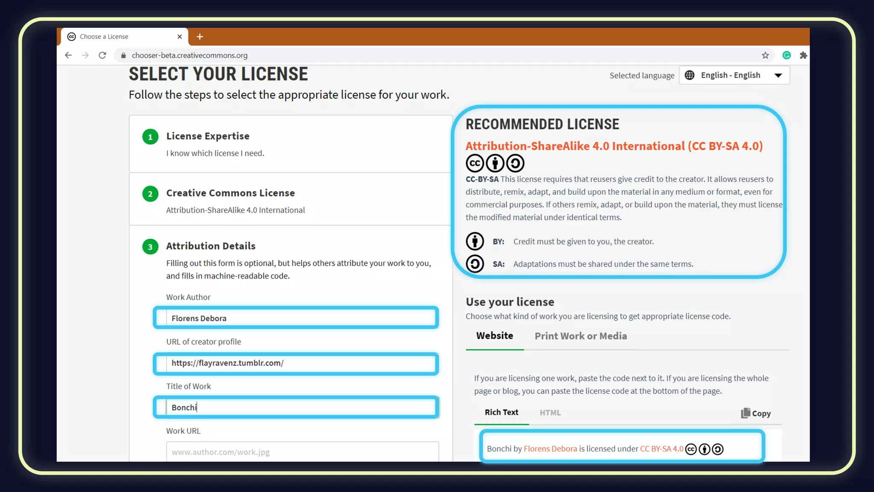Switch to Print Work or Media tab
The height and width of the screenshot is (492, 874).
coord(580,336)
